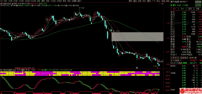Click the 8.58 high price label on chart
202x94 pixels.
pyautogui.click(x=83, y=8)
